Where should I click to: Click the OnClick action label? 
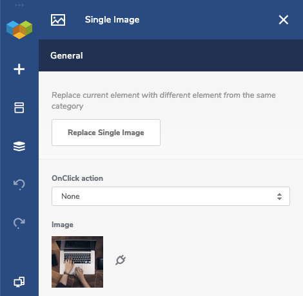tap(77, 178)
